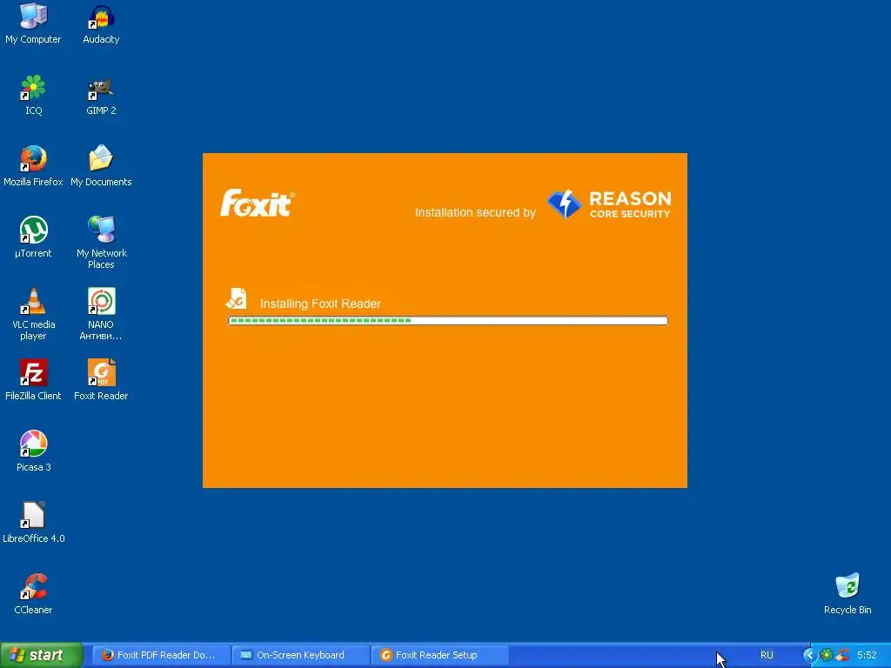Select the GIMP 2 desktop shortcut
Image resolution: width=891 pixels, height=668 pixels.
(101, 96)
